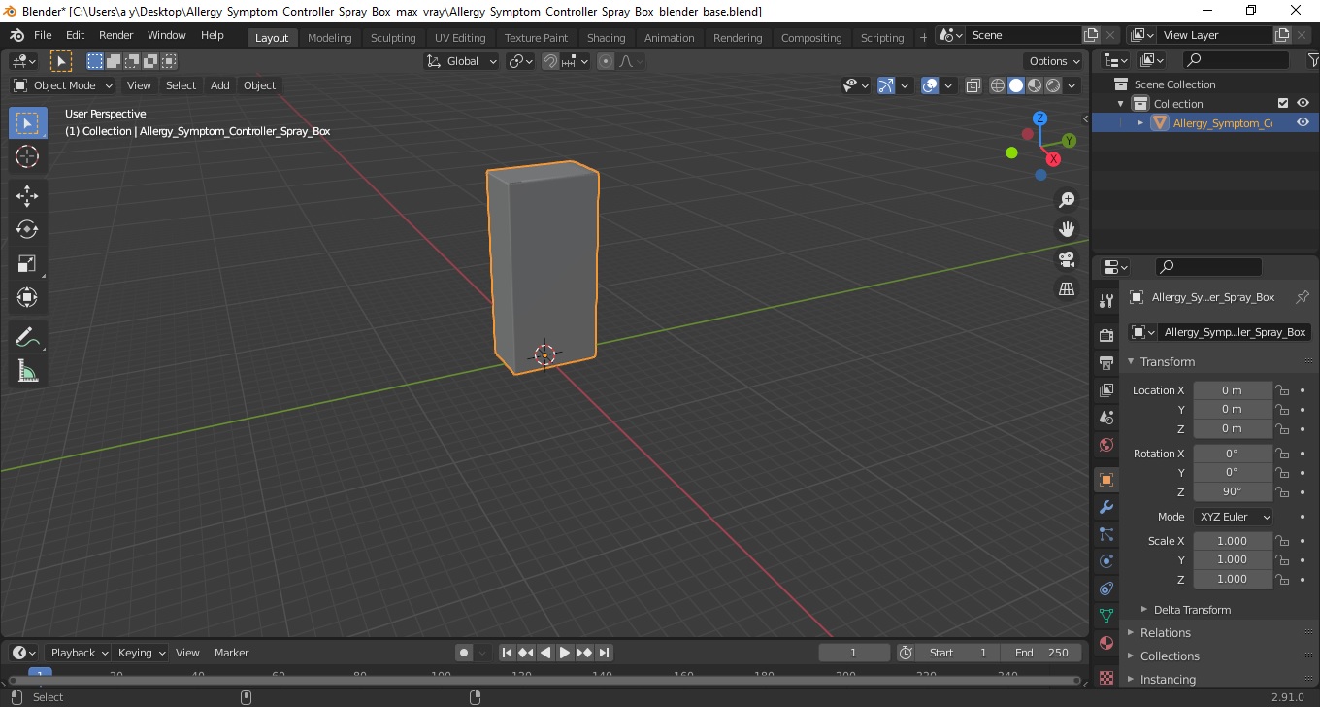Click the pin icon in Properties header
The height and width of the screenshot is (707, 1320).
click(1303, 297)
